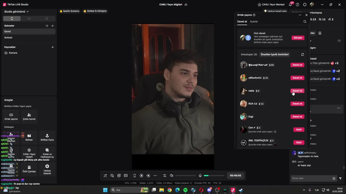Open Anket ve Hediyeyle oy tool
Image resolution: width=346 pixels, height=194 pixels.
click(47, 153)
